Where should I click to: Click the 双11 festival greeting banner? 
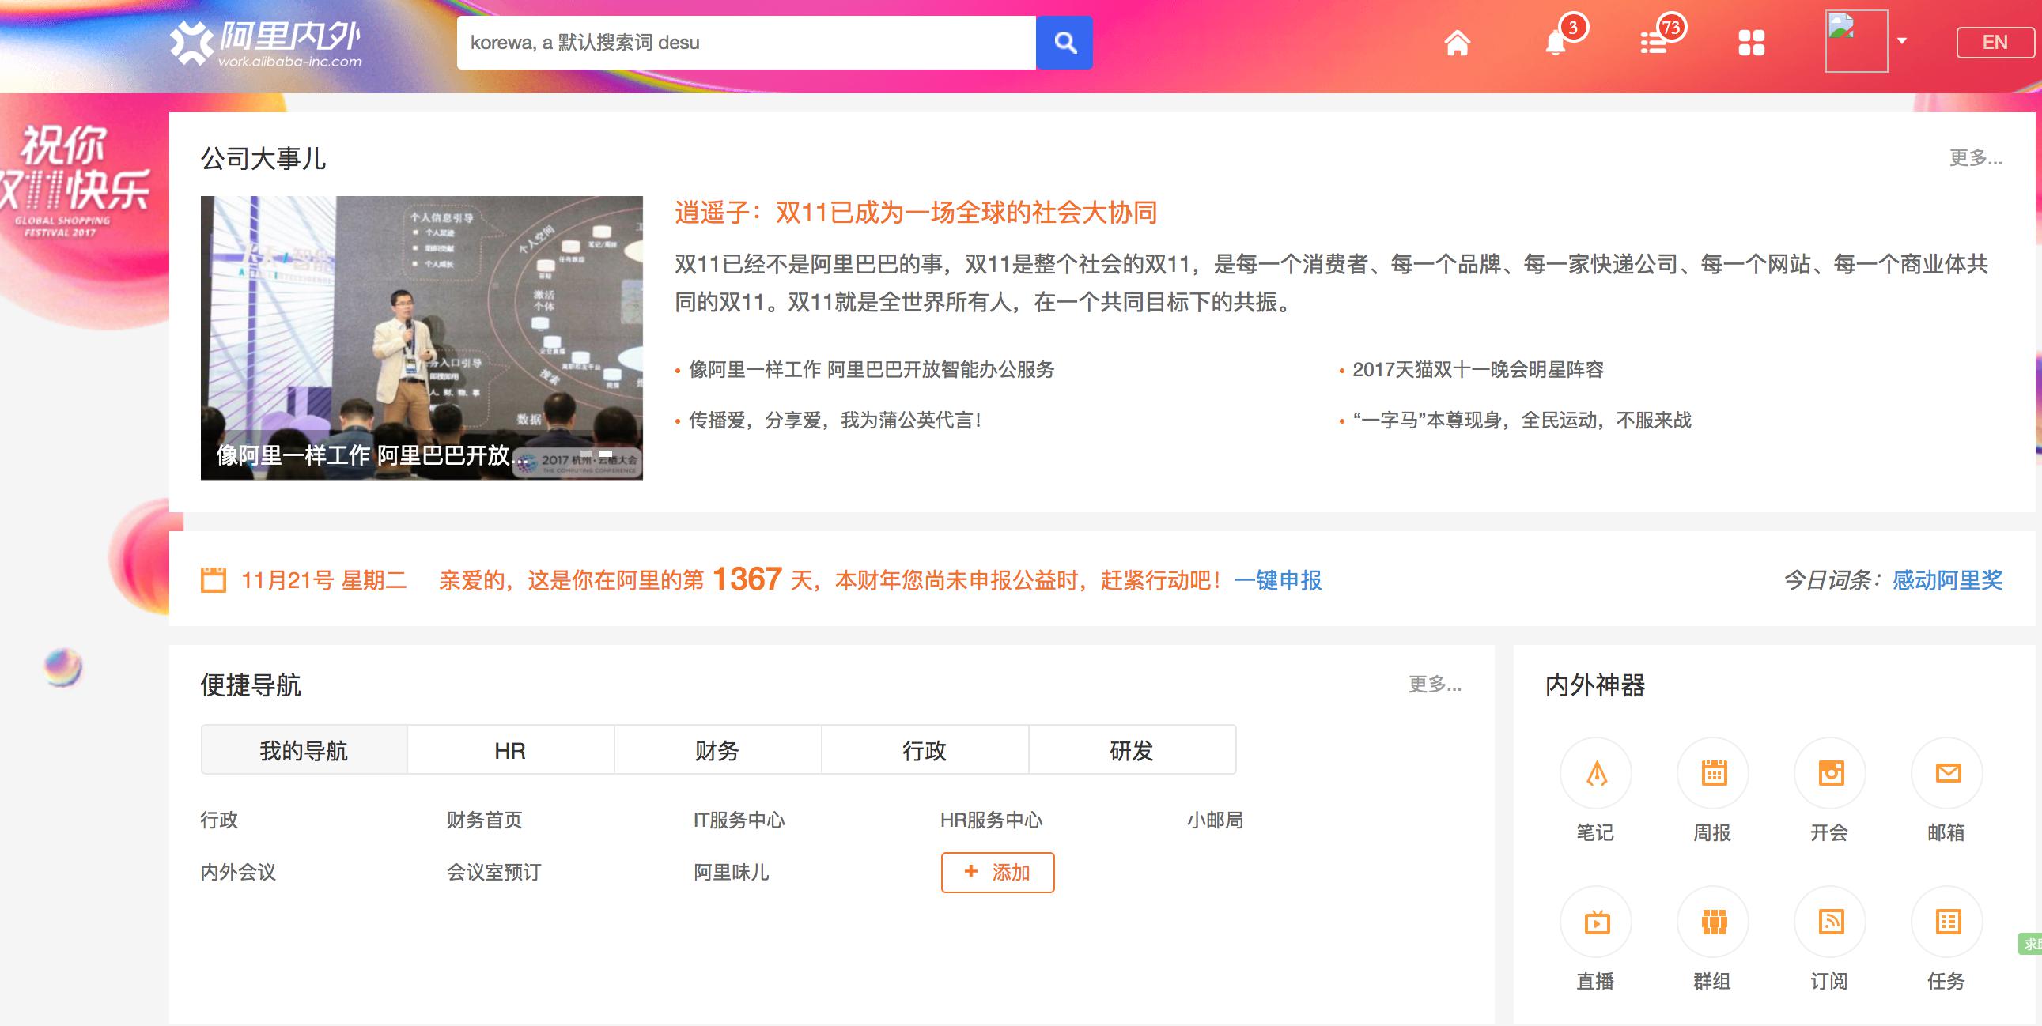(x=75, y=183)
